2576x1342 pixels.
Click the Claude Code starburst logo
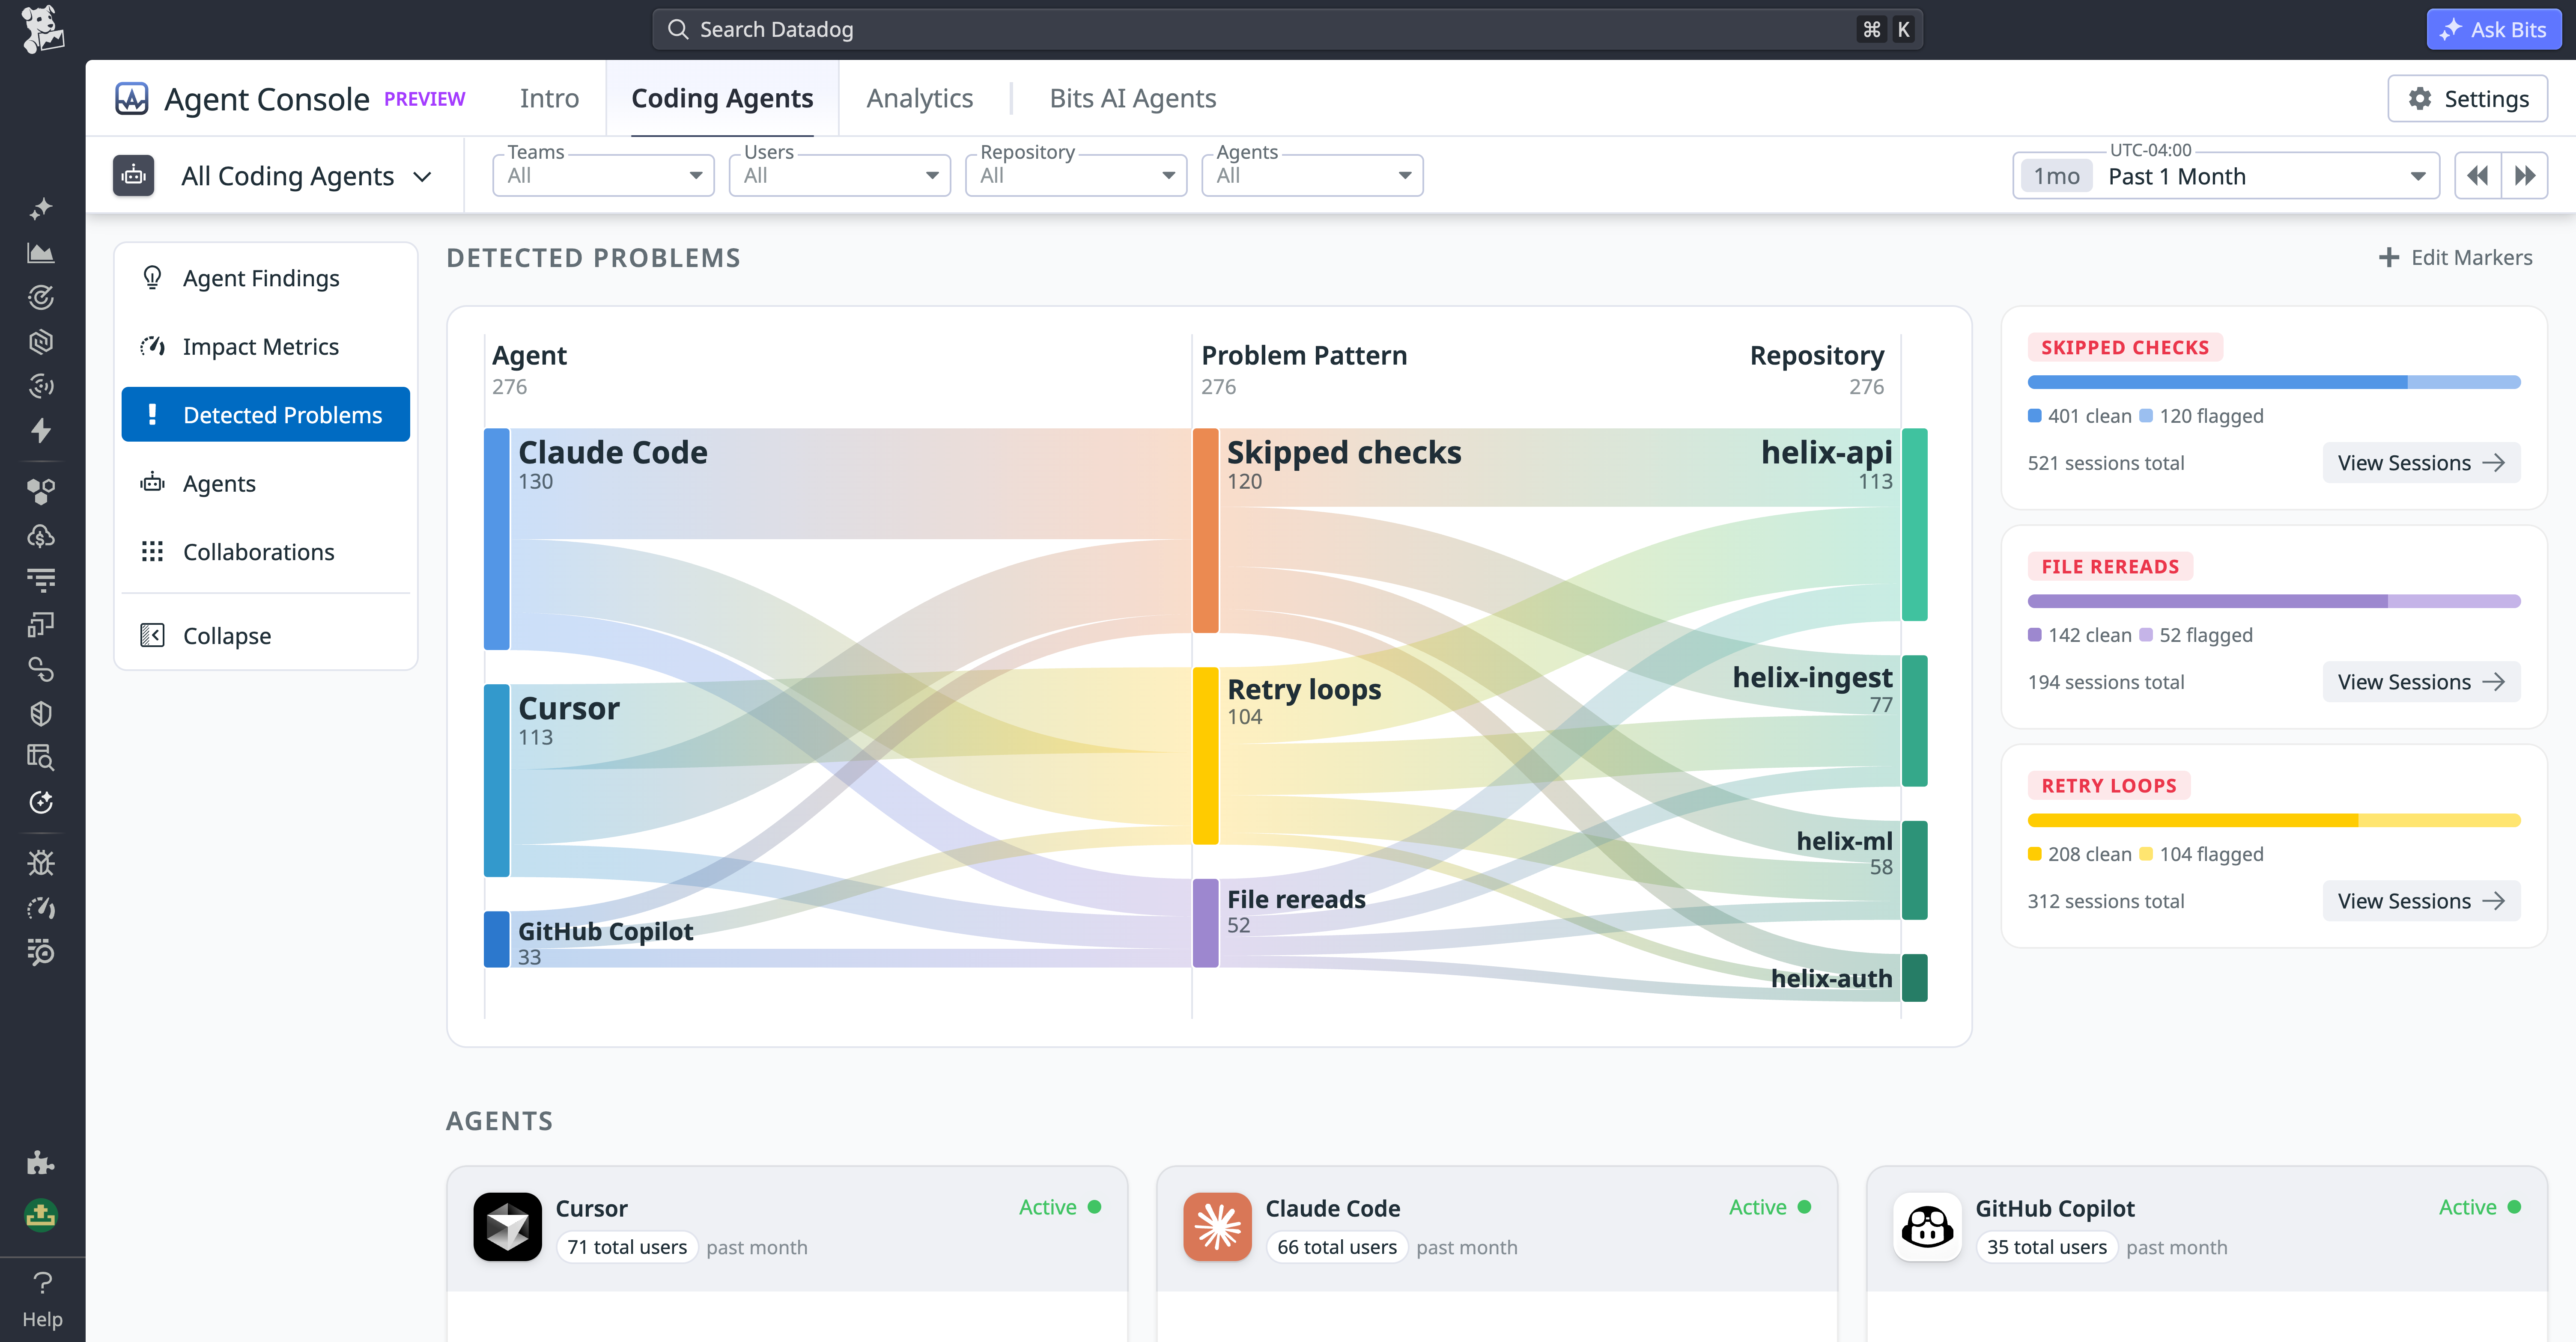(x=1218, y=1226)
